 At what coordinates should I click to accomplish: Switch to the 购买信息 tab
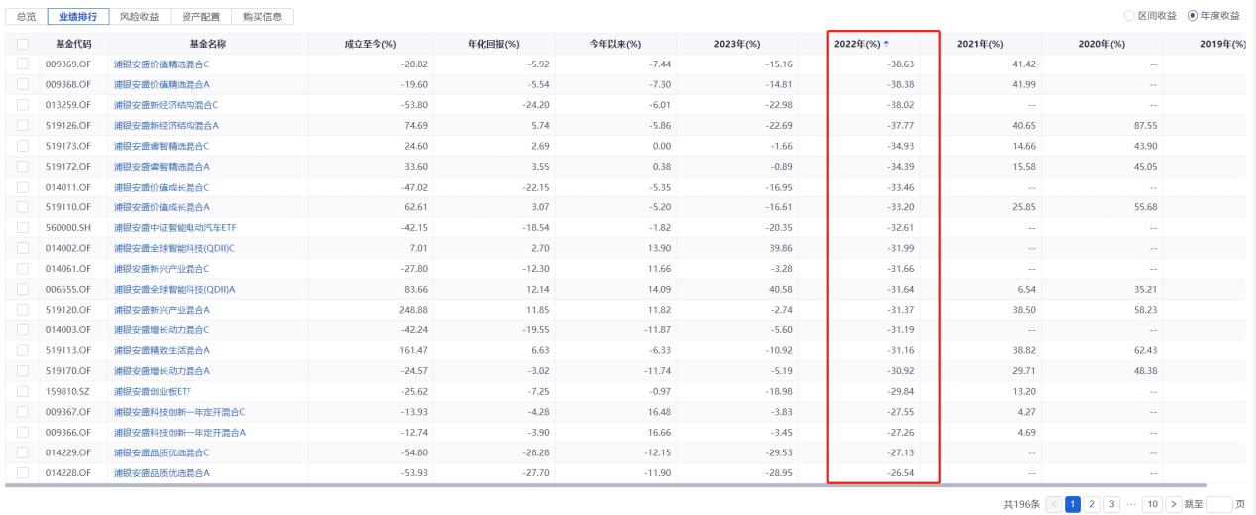262,17
